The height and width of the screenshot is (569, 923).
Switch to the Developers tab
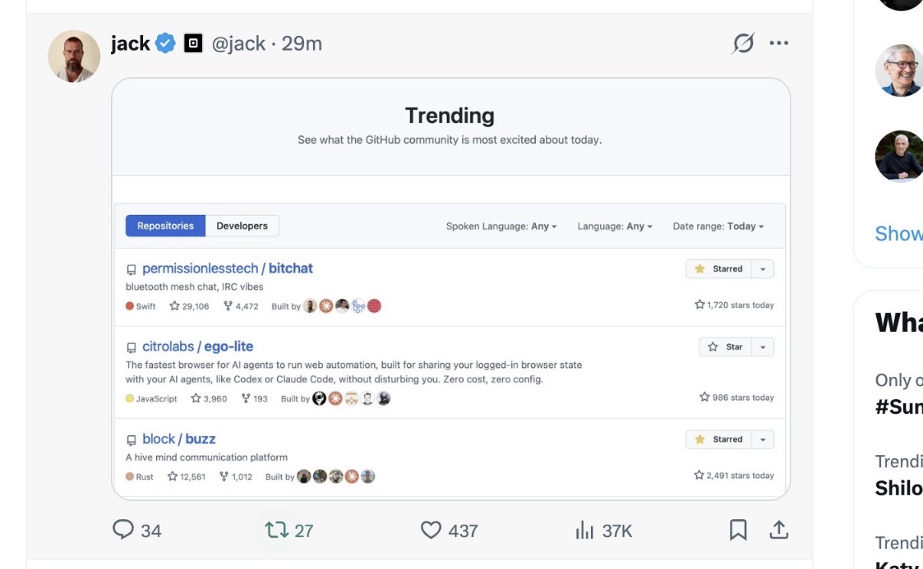(242, 226)
